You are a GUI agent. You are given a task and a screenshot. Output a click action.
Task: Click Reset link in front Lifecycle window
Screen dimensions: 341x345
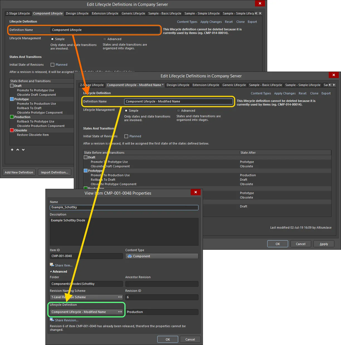click(x=303, y=93)
